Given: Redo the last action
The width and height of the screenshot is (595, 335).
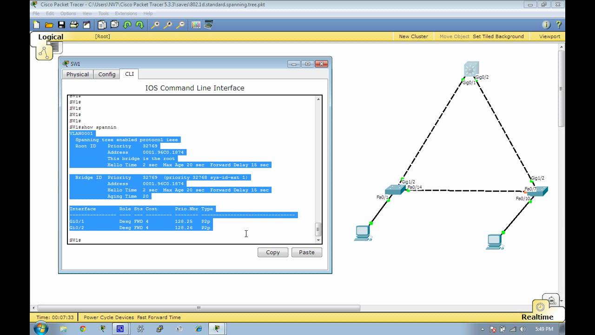Looking at the screenshot, I should click(x=139, y=25).
